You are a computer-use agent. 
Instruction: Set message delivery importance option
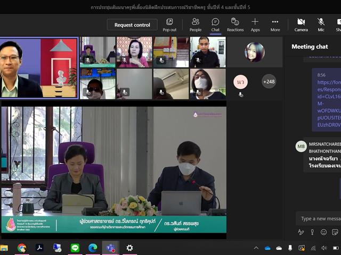312,232
